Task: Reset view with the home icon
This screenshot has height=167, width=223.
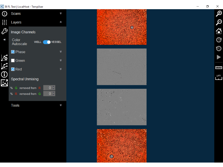Action: 219,31
